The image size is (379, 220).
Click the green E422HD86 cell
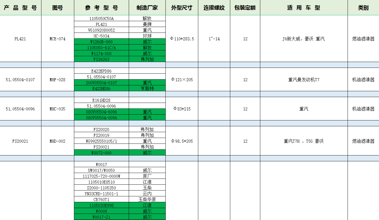(101, 88)
